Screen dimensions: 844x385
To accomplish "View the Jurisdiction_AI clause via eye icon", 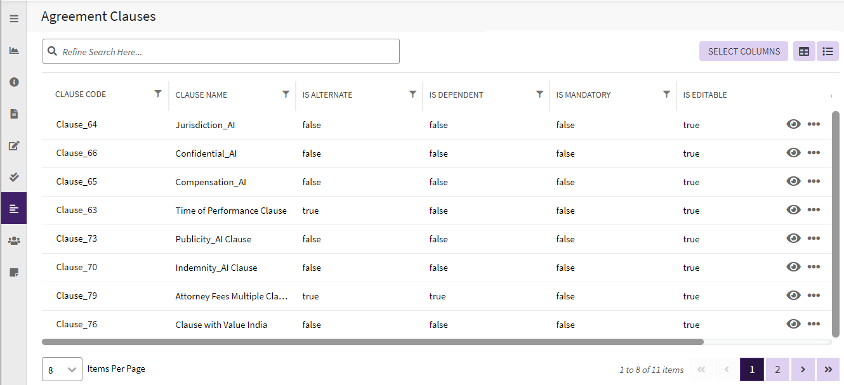I will [793, 124].
